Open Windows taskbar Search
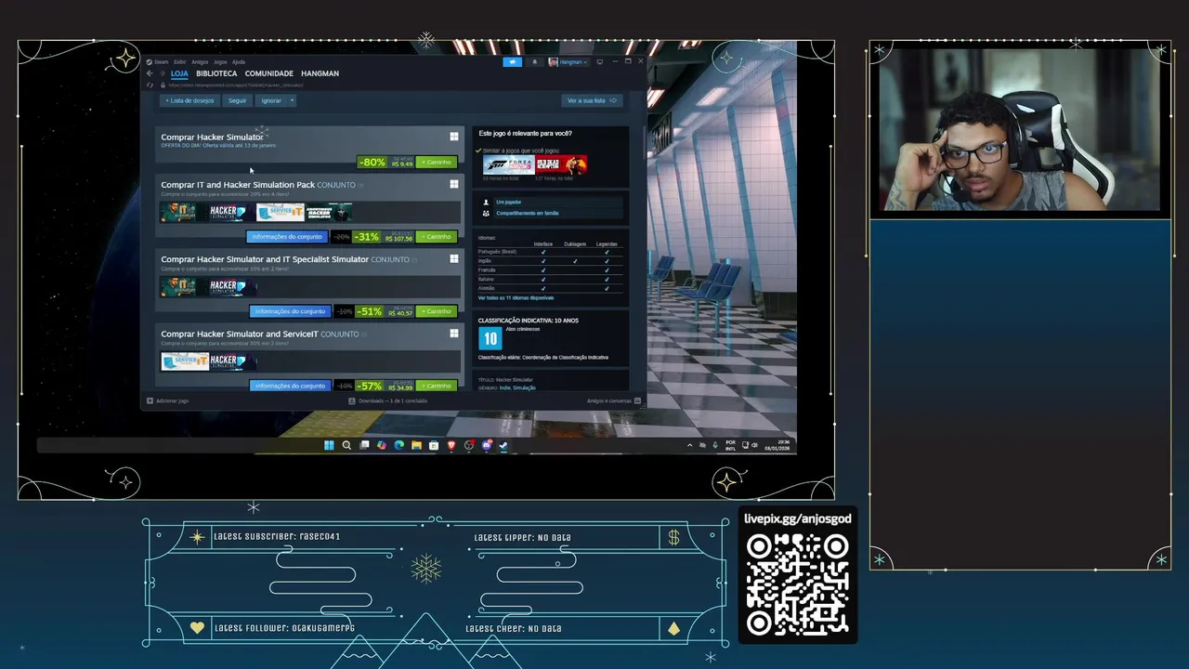This screenshot has height=669, width=1189. tap(346, 445)
